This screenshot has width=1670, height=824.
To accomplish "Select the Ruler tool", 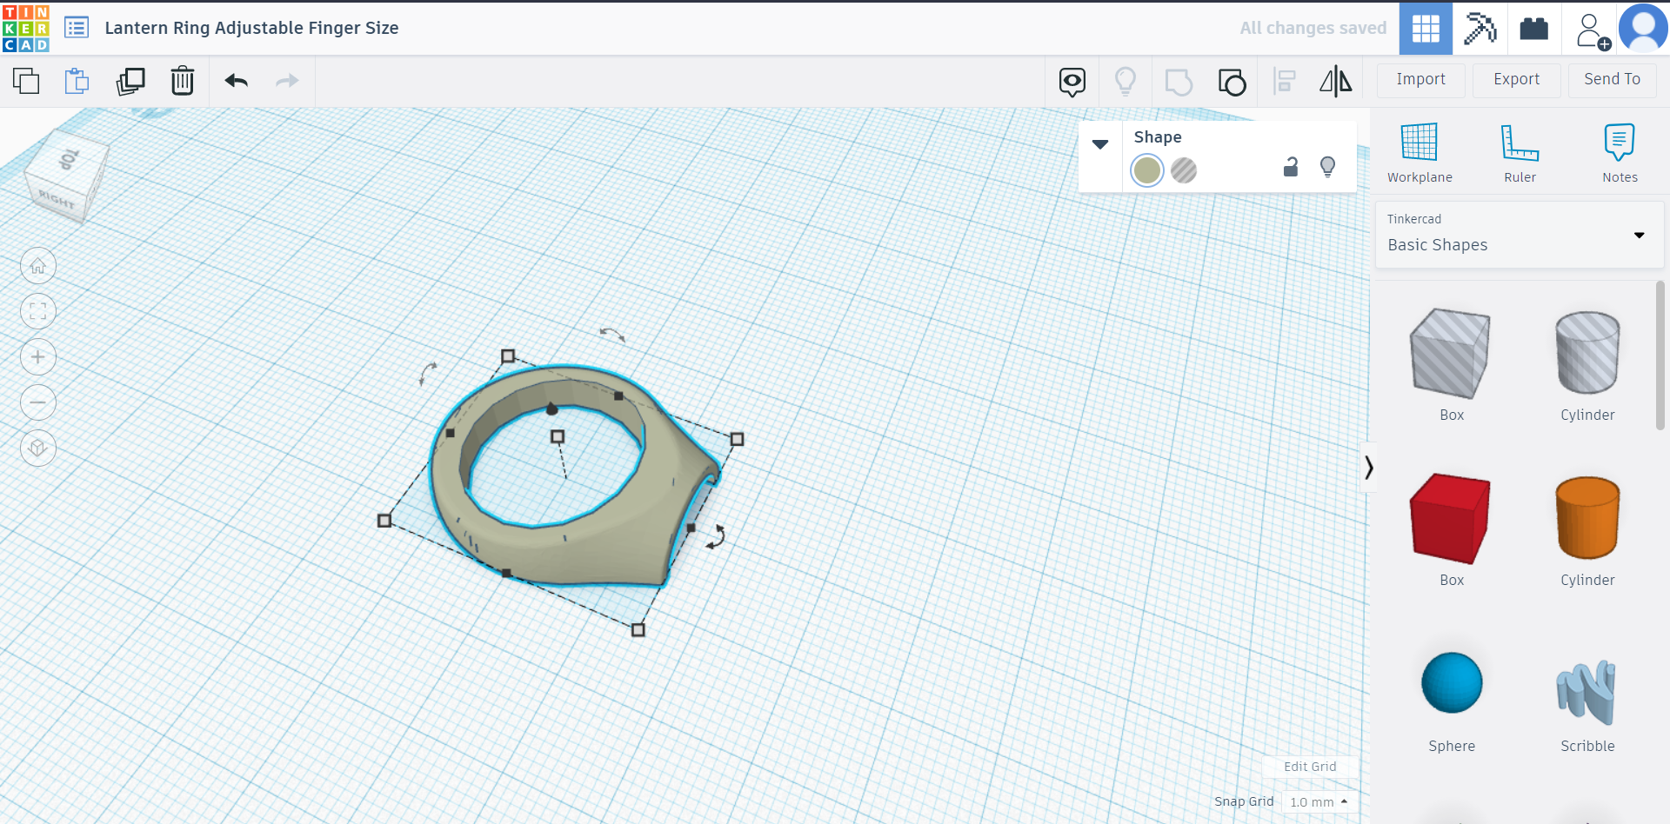I will (x=1520, y=153).
